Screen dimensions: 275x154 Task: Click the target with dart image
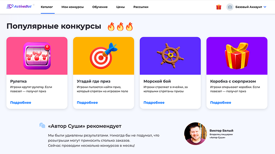[x=103, y=56]
